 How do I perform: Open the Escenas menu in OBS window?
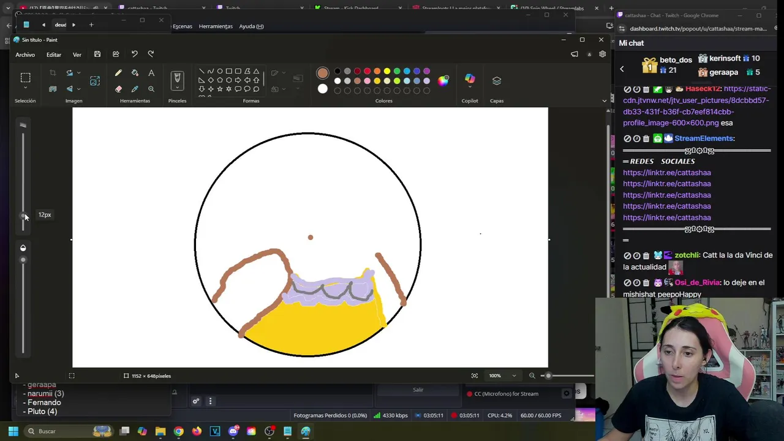click(x=182, y=26)
